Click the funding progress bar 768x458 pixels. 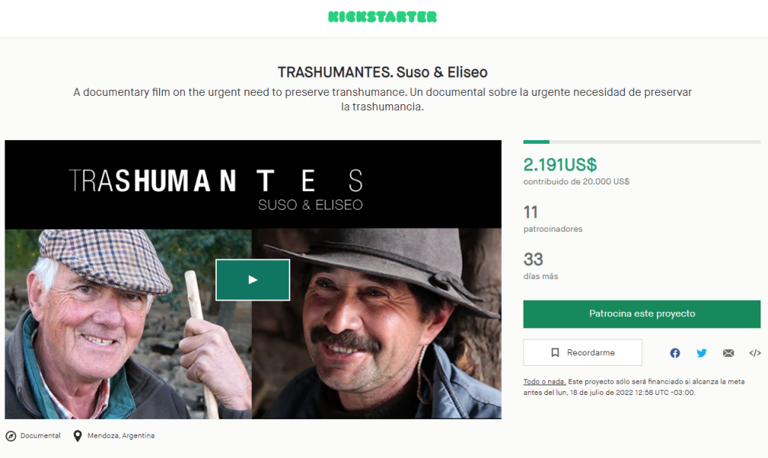point(642,142)
